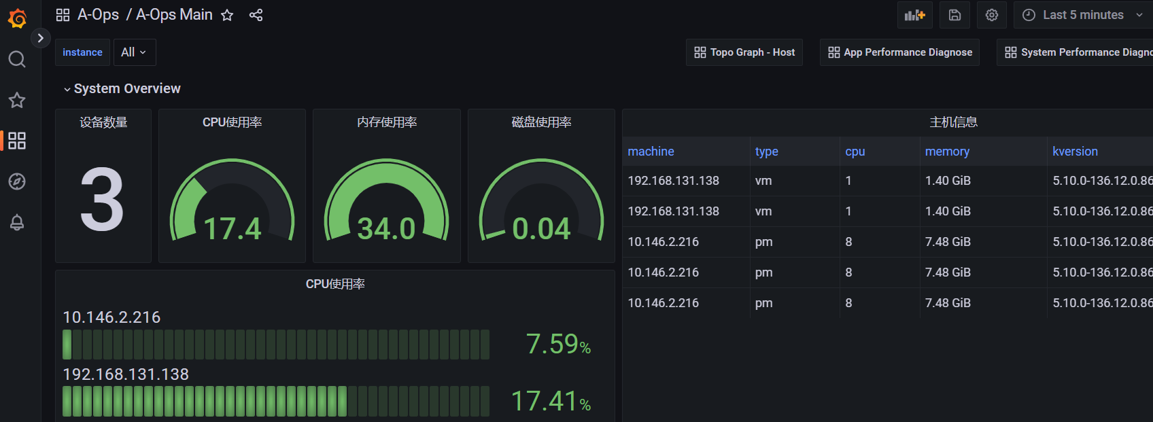
Task: Open the instance All dropdown
Action: pyautogui.click(x=134, y=52)
